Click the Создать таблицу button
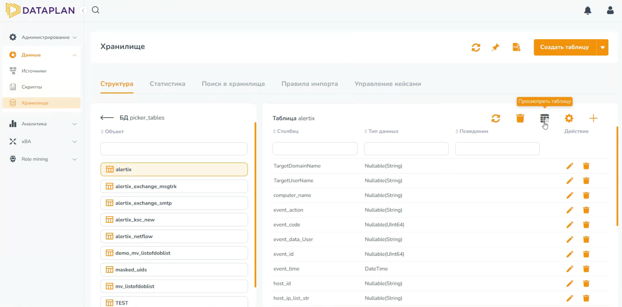Image resolution: width=622 pixels, height=307 pixels. pyautogui.click(x=565, y=47)
